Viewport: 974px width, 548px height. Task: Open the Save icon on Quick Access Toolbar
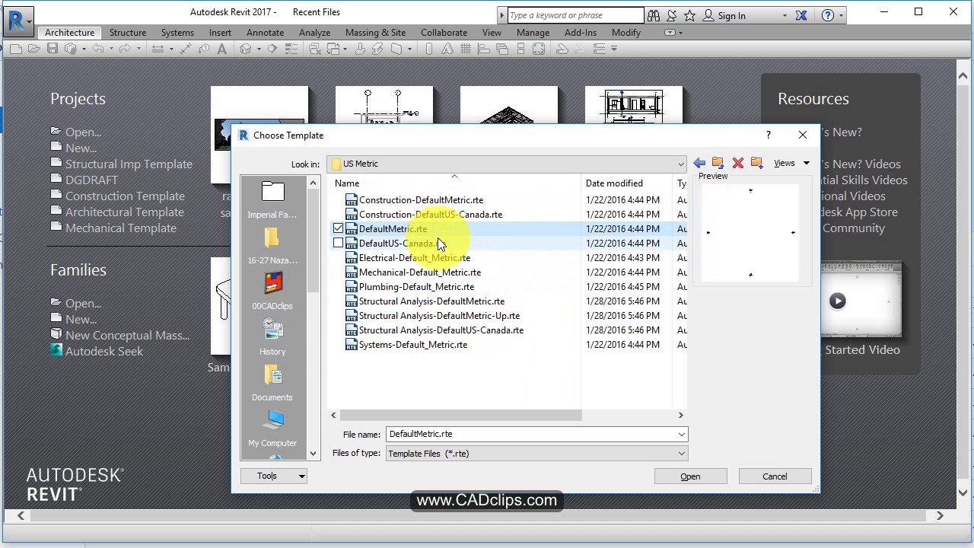tap(53, 48)
